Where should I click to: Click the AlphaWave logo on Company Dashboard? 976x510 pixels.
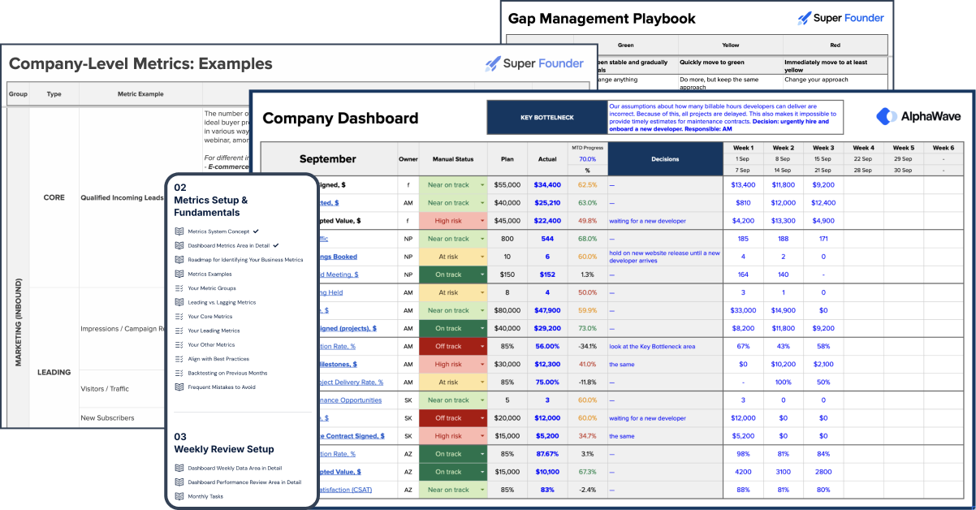pos(918,116)
